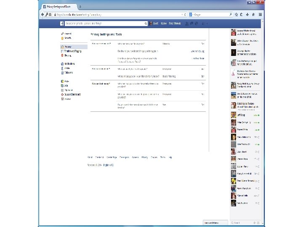Screen dimensions: 303x227
Task: Open the messages icon in the blue bar
Action: pos(191,24)
